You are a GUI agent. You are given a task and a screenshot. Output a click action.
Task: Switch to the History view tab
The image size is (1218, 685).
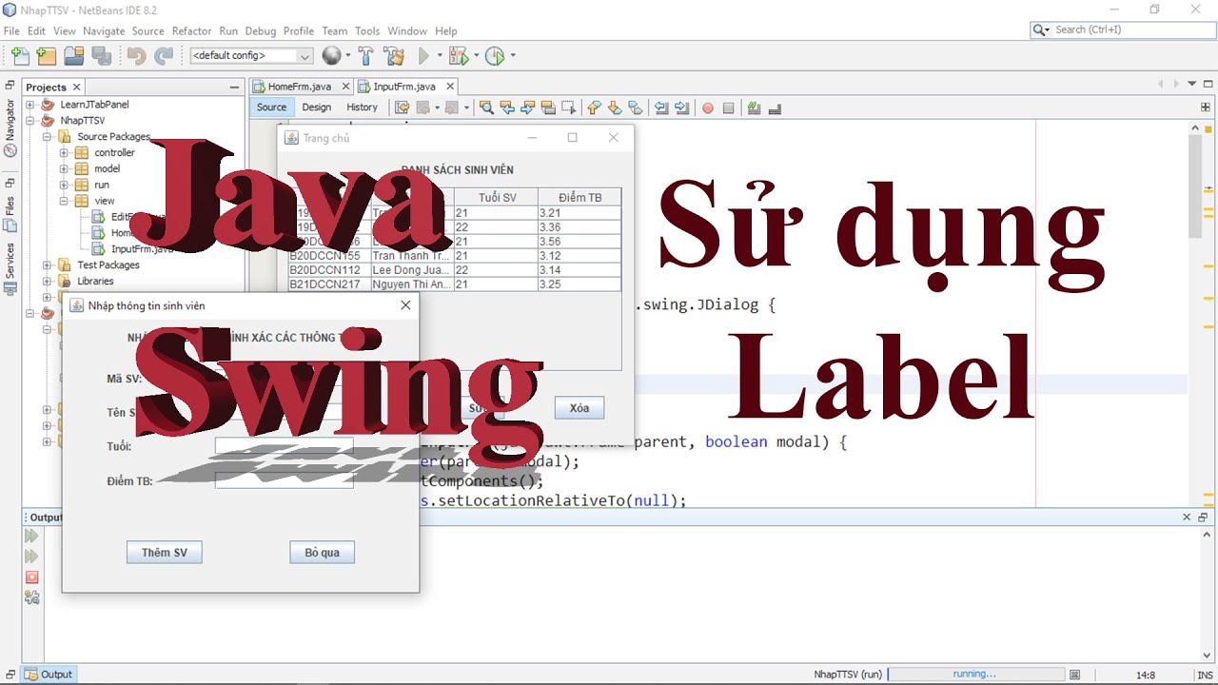[362, 108]
